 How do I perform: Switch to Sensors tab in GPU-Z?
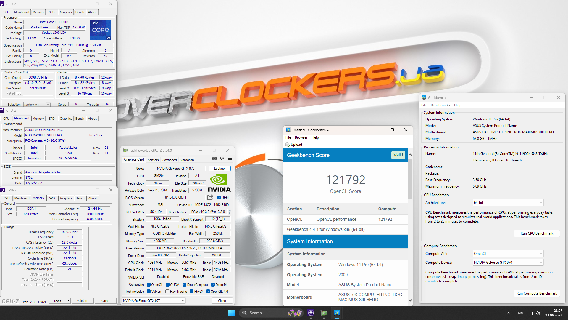tap(153, 160)
